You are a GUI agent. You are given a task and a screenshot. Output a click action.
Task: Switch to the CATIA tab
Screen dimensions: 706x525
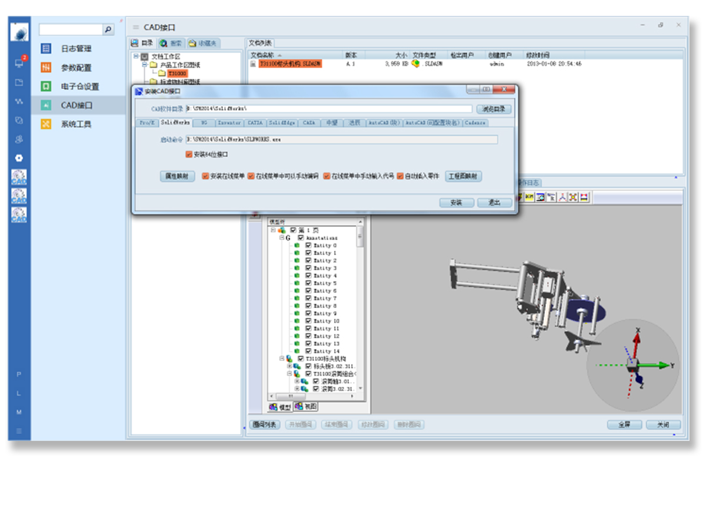coord(255,123)
